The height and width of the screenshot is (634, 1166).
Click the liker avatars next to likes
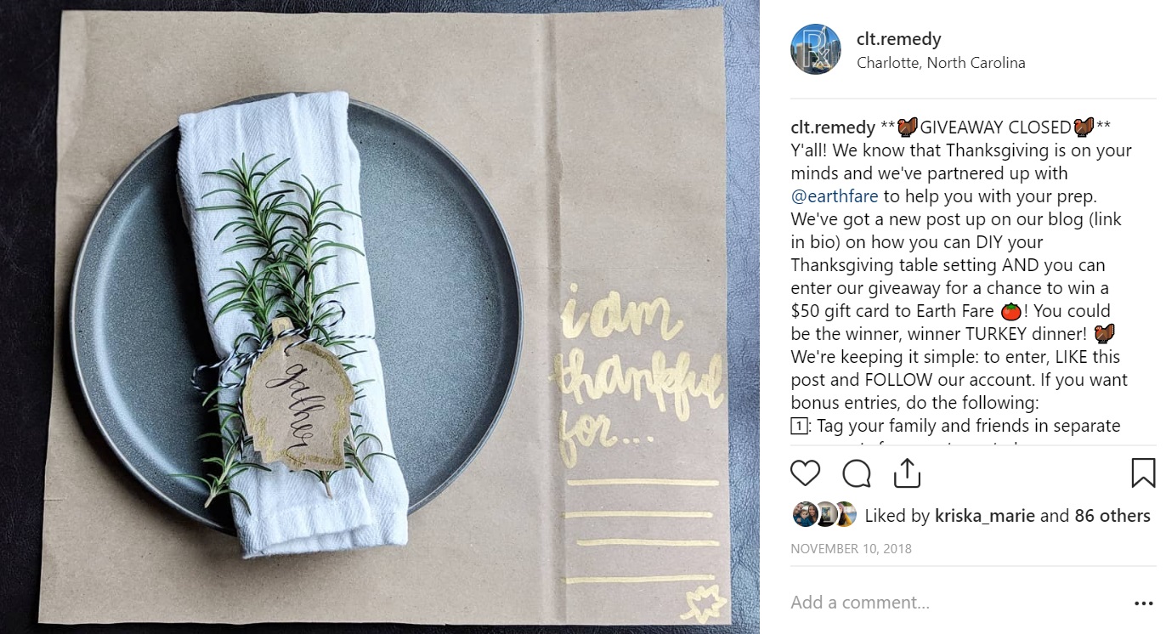[x=824, y=515]
